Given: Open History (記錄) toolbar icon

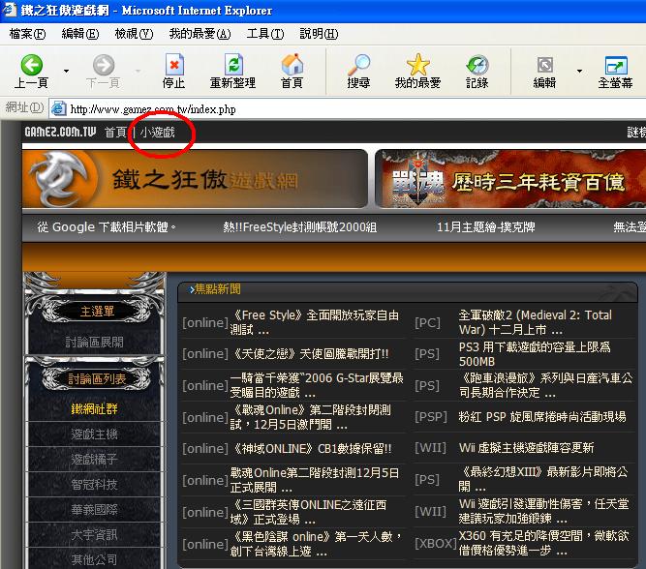Looking at the screenshot, I should (x=477, y=65).
